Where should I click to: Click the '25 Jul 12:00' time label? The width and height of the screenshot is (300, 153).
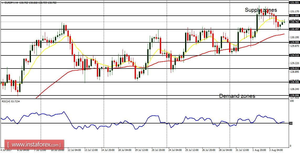click(192, 150)
